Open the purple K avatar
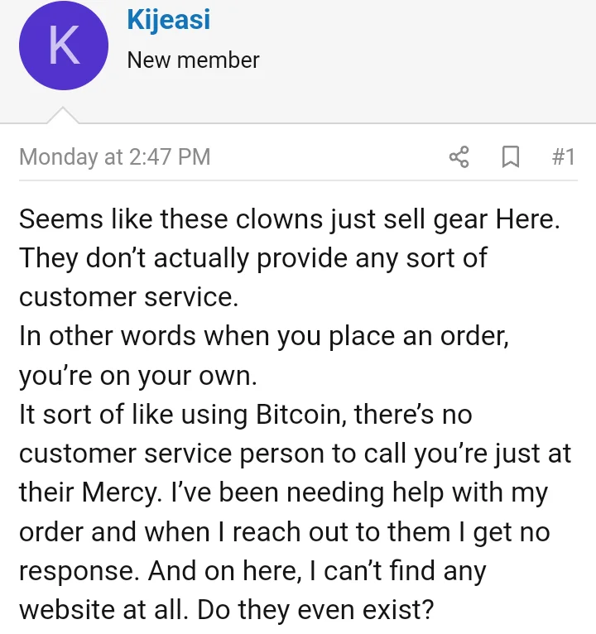This screenshot has height=634, width=596. 65,46
